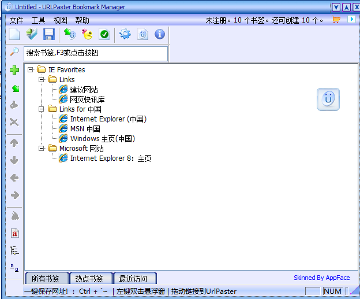
Task: Click the gray X delete icon
Action: pyautogui.click(x=14, y=122)
